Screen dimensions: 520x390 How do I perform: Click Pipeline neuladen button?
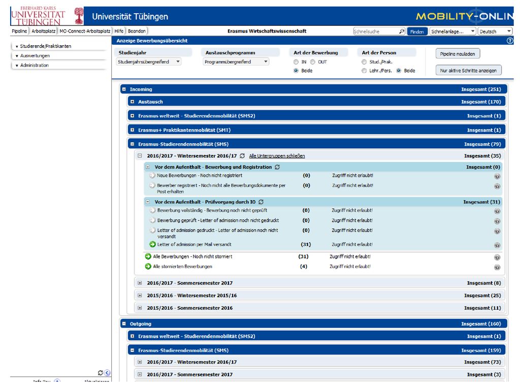tap(458, 54)
